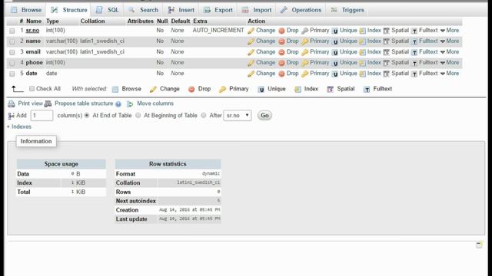Click Drop icon for sr.no row
Viewport: 492px width, 276px height.
coord(281,31)
